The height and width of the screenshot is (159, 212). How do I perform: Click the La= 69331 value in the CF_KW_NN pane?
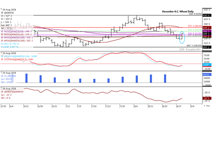(6, 79)
